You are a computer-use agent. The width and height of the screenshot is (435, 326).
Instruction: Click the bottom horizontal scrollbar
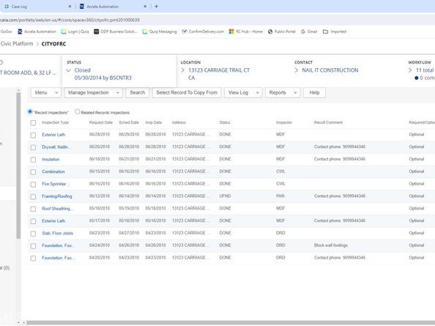point(230,322)
